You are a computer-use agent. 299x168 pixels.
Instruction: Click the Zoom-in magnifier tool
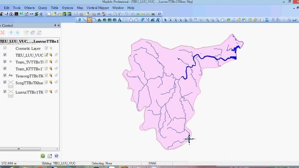pyautogui.click(x=207, y=20)
